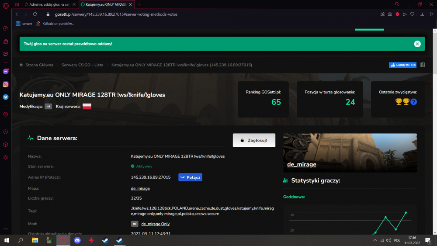Add page to bookmarks heart icon
The image size is (437, 246).
[x=412, y=14]
